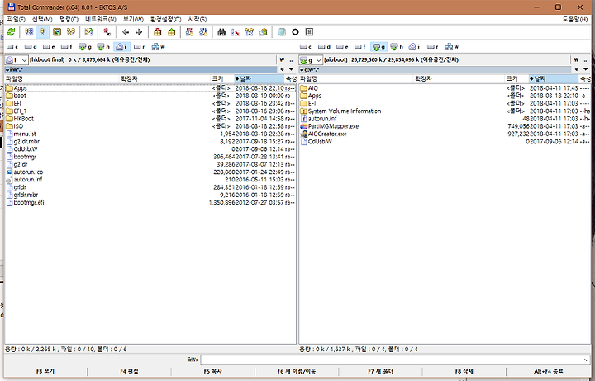Select drive g in left drive bar
This screenshot has width=595, height=381.
click(85, 47)
